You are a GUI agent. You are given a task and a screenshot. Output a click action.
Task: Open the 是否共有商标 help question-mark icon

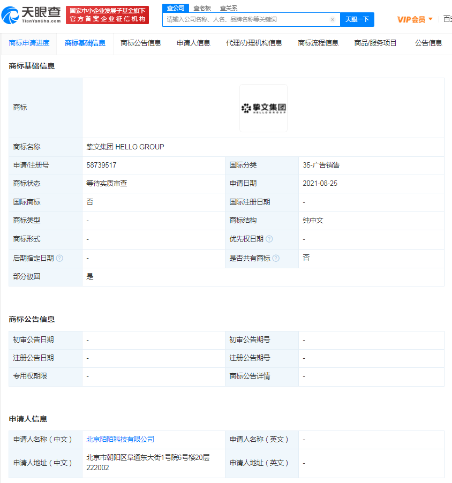[276, 258]
